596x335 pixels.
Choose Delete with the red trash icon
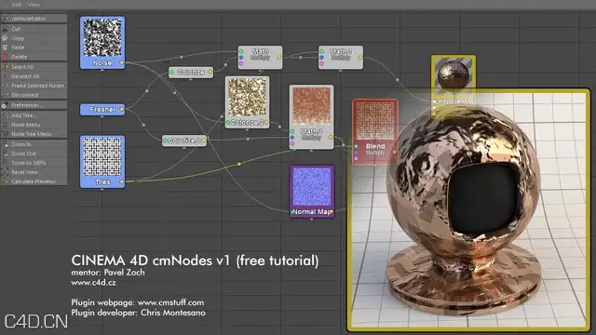pyautogui.click(x=34, y=57)
